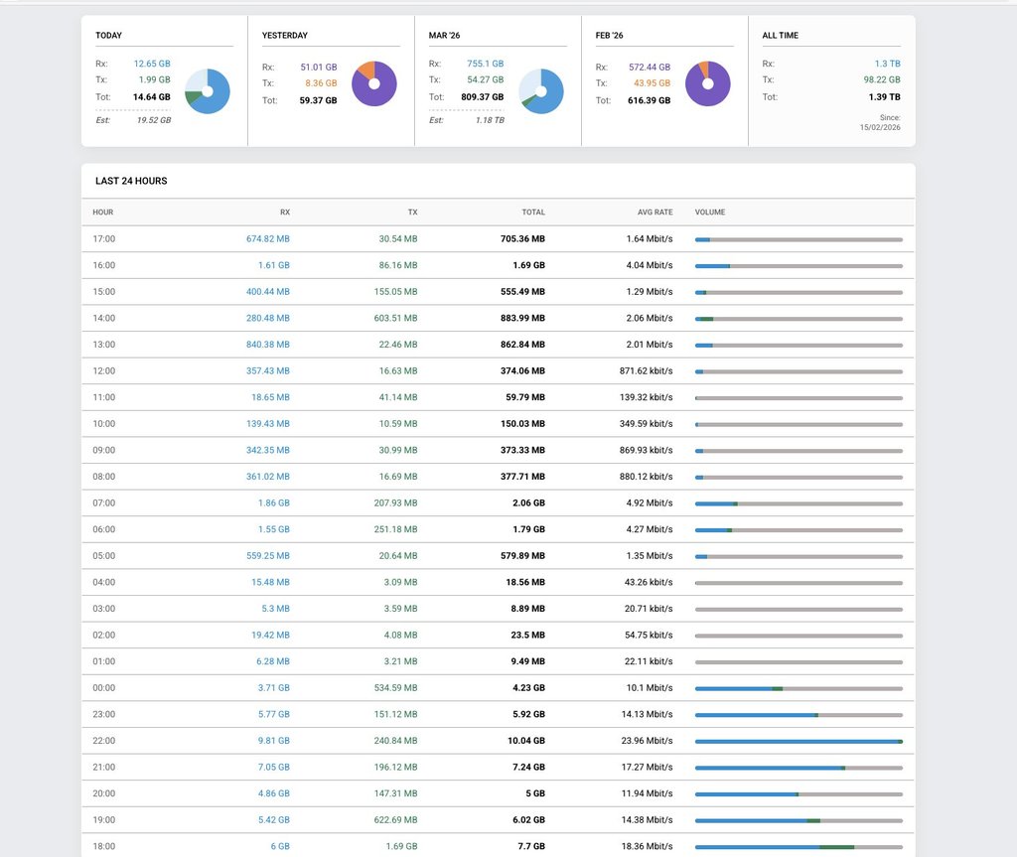
Task: Click avg rate 349.59 kbit/s
Action: click(x=646, y=424)
